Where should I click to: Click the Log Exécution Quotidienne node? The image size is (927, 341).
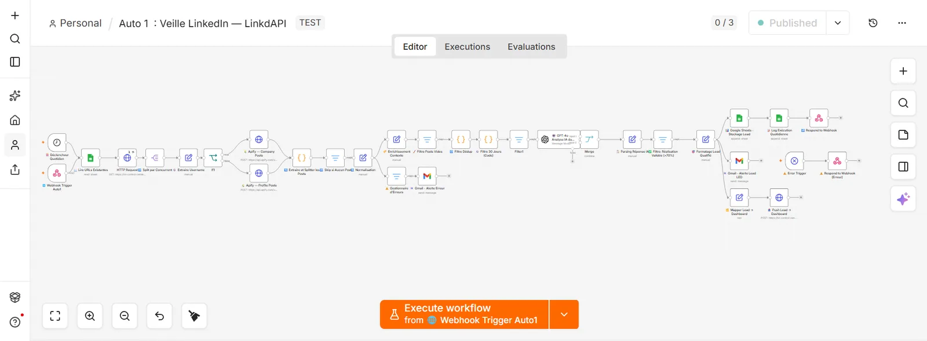point(779,118)
